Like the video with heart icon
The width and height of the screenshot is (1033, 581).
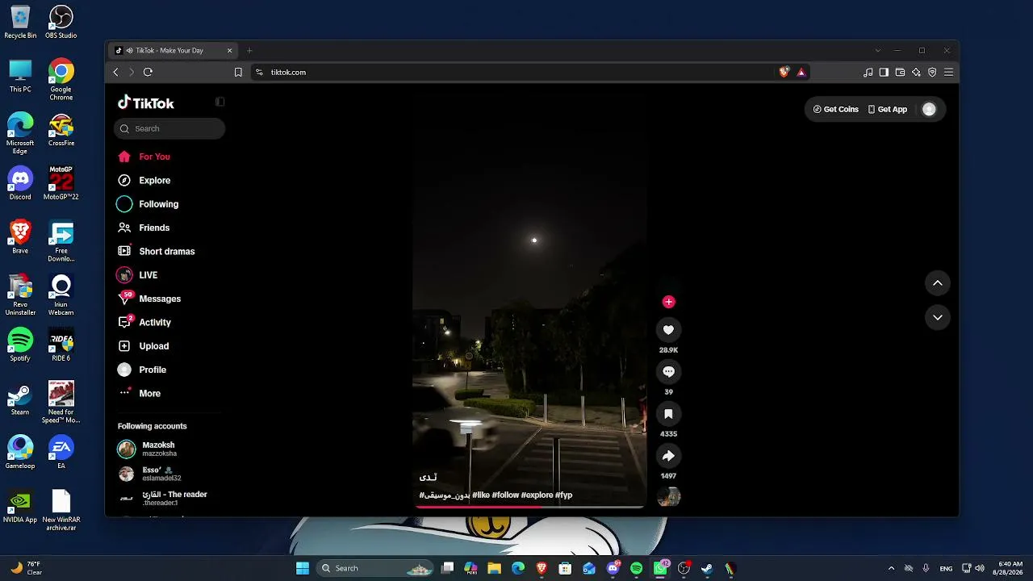[x=668, y=329]
